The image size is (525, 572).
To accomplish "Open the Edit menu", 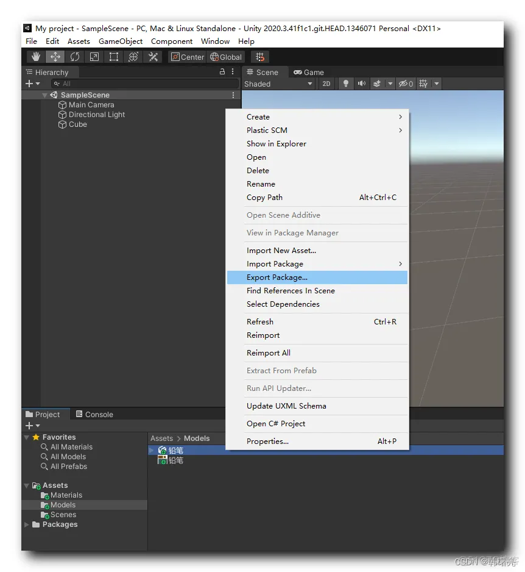I will (x=52, y=41).
